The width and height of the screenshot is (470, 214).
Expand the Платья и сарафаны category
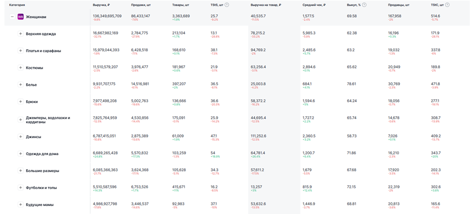coord(20,51)
